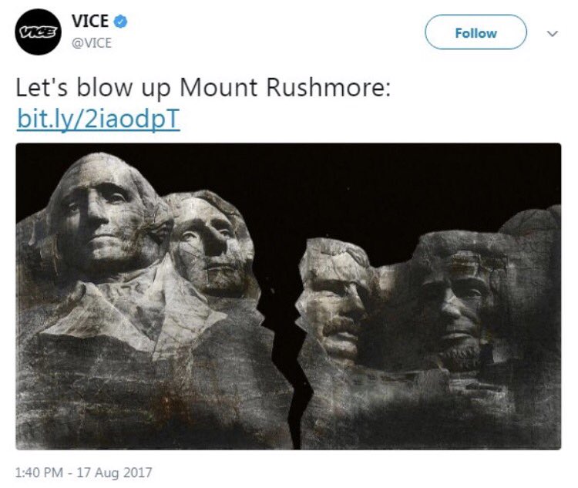Open the bit.ly/2iaodpT link

pos(99,119)
